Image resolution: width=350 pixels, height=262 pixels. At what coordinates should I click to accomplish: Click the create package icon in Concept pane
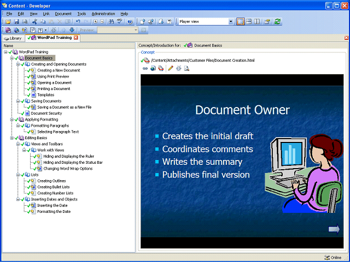tap(161, 68)
